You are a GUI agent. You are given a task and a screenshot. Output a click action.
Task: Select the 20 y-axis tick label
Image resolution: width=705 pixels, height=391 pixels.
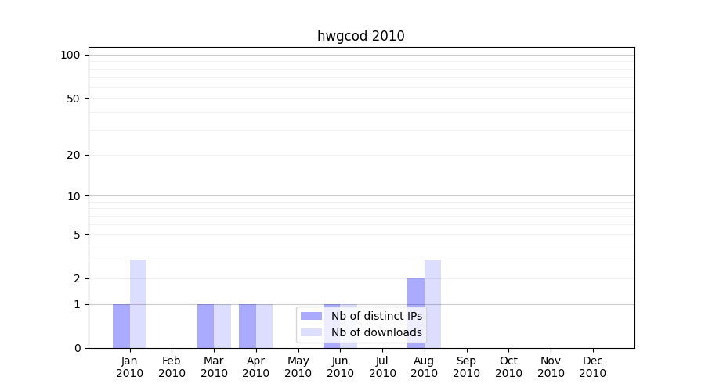point(74,155)
